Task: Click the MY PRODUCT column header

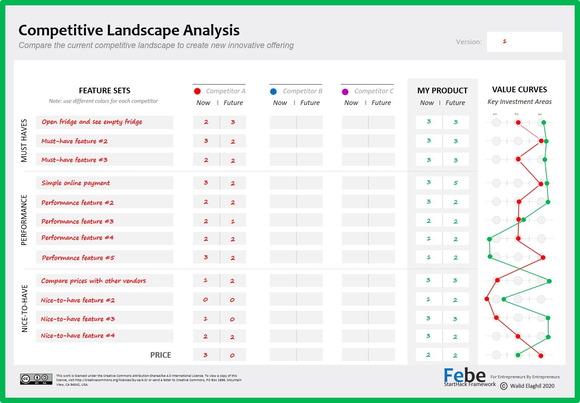Action: (442, 90)
